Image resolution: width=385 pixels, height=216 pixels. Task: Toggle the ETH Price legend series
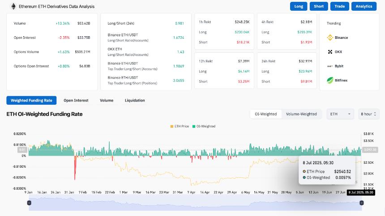point(179,127)
